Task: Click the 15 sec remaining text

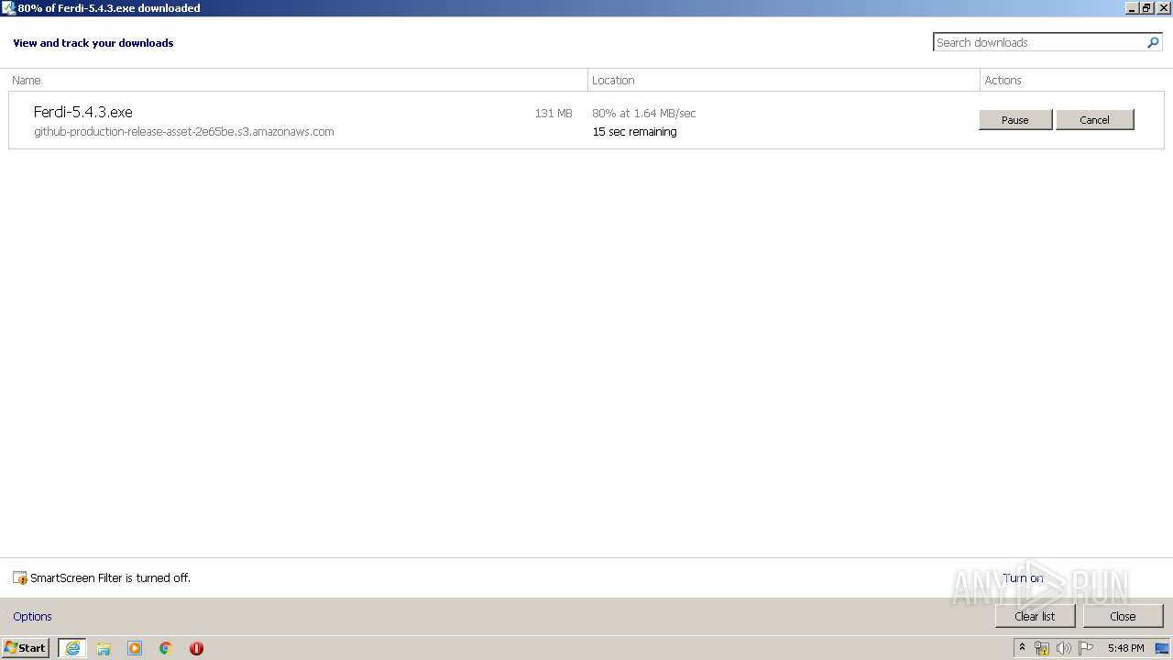Action: click(635, 132)
